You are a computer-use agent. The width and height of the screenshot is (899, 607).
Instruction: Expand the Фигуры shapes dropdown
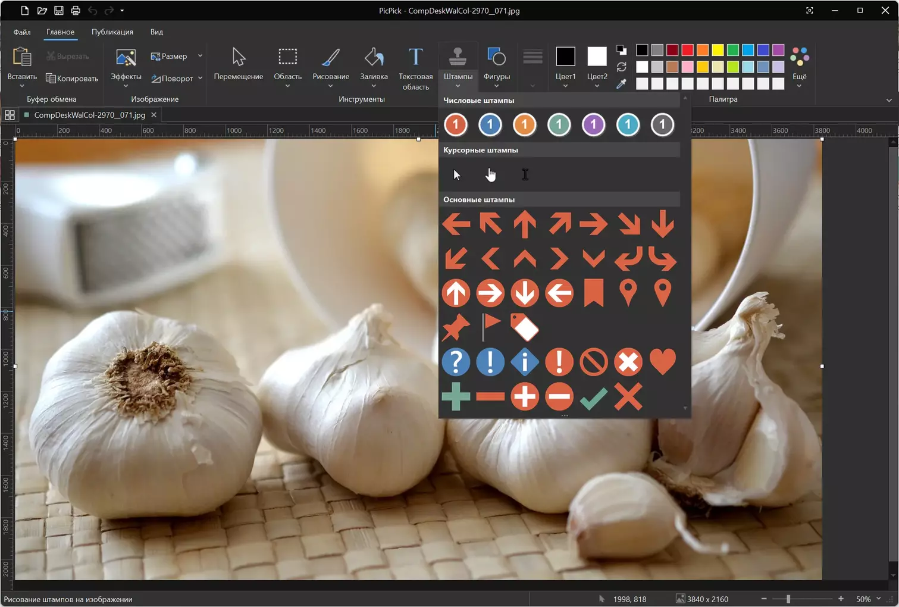[x=496, y=86]
